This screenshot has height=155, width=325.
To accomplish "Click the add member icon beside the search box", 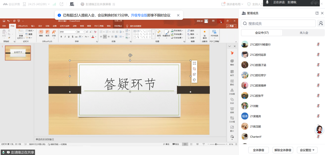I will (x=321, y=23).
